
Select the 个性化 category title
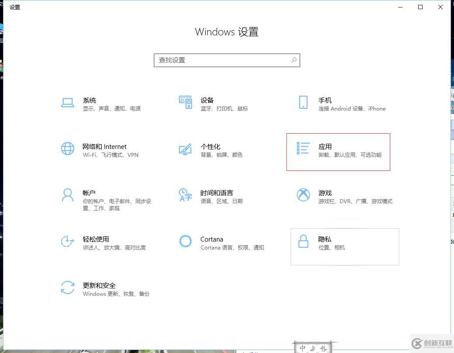click(x=210, y=147)
